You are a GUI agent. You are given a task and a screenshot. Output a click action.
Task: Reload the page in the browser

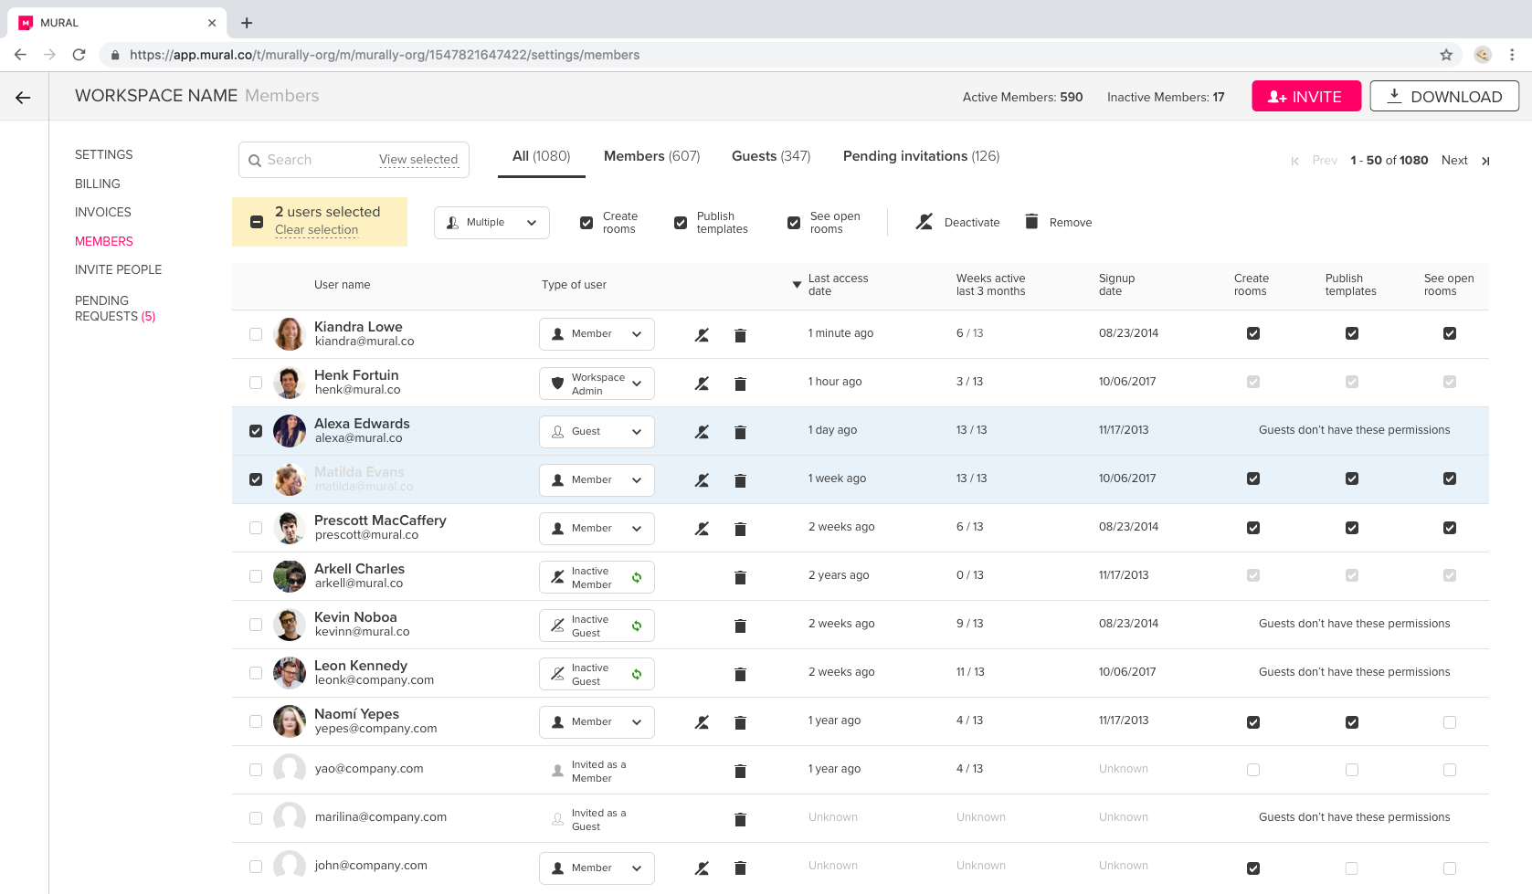click(x=79, y=55)
